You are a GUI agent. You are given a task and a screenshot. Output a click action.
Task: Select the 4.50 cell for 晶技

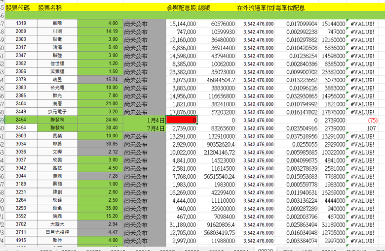100,168
